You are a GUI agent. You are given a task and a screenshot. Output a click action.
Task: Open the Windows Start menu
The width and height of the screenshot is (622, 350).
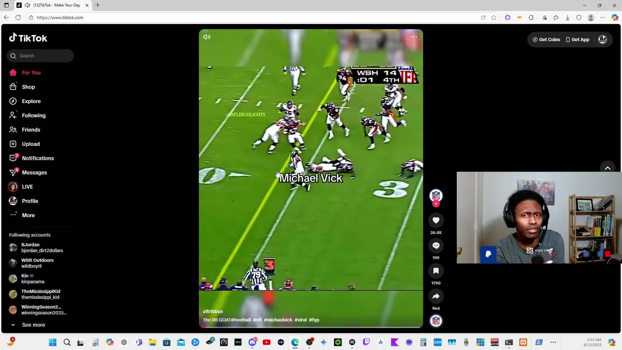52,342
